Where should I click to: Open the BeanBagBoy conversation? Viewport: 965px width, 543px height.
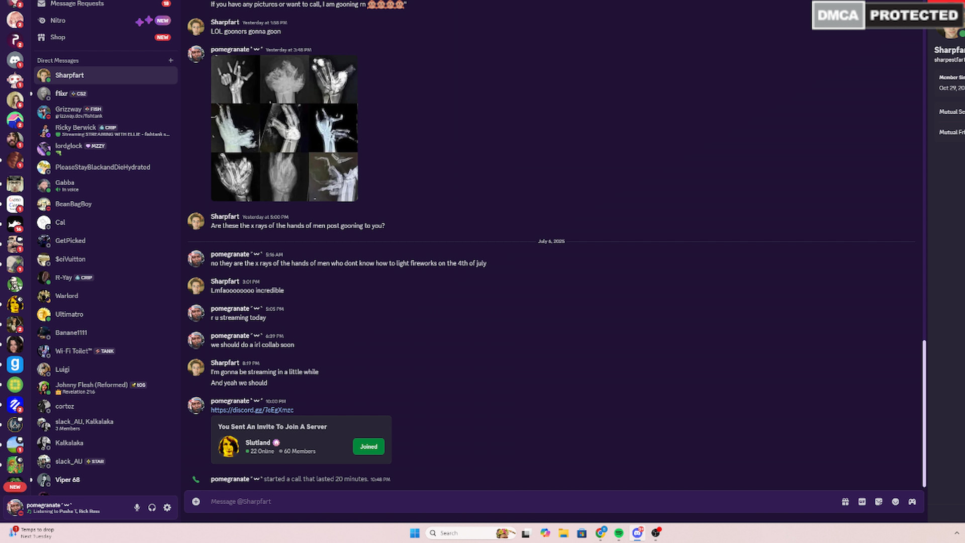coord(106,204)
